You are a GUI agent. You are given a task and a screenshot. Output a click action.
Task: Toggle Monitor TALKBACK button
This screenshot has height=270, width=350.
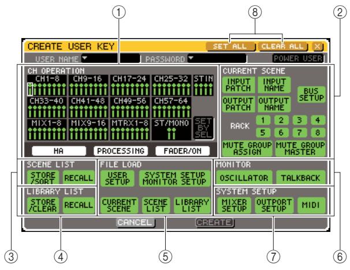pos(301,178)
